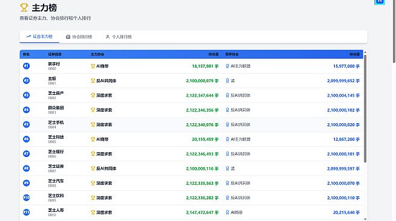Viewport: 396px width, 221px height.
Task: Click the 新手村 security name
Action: click(54, 64)
